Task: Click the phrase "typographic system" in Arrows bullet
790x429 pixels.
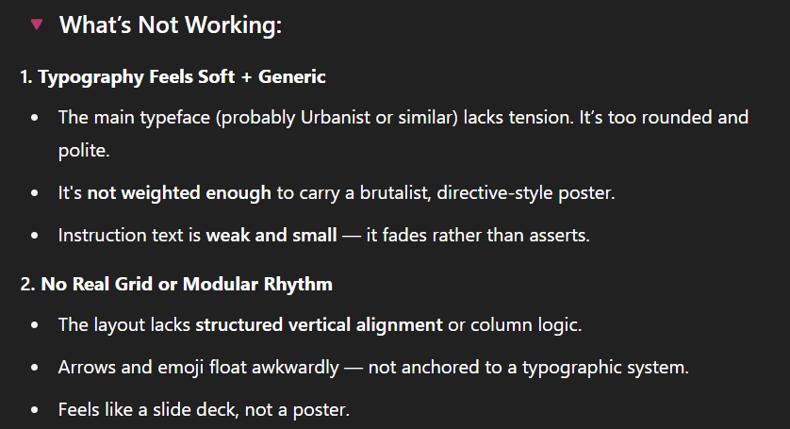Action: click(604, 368)
